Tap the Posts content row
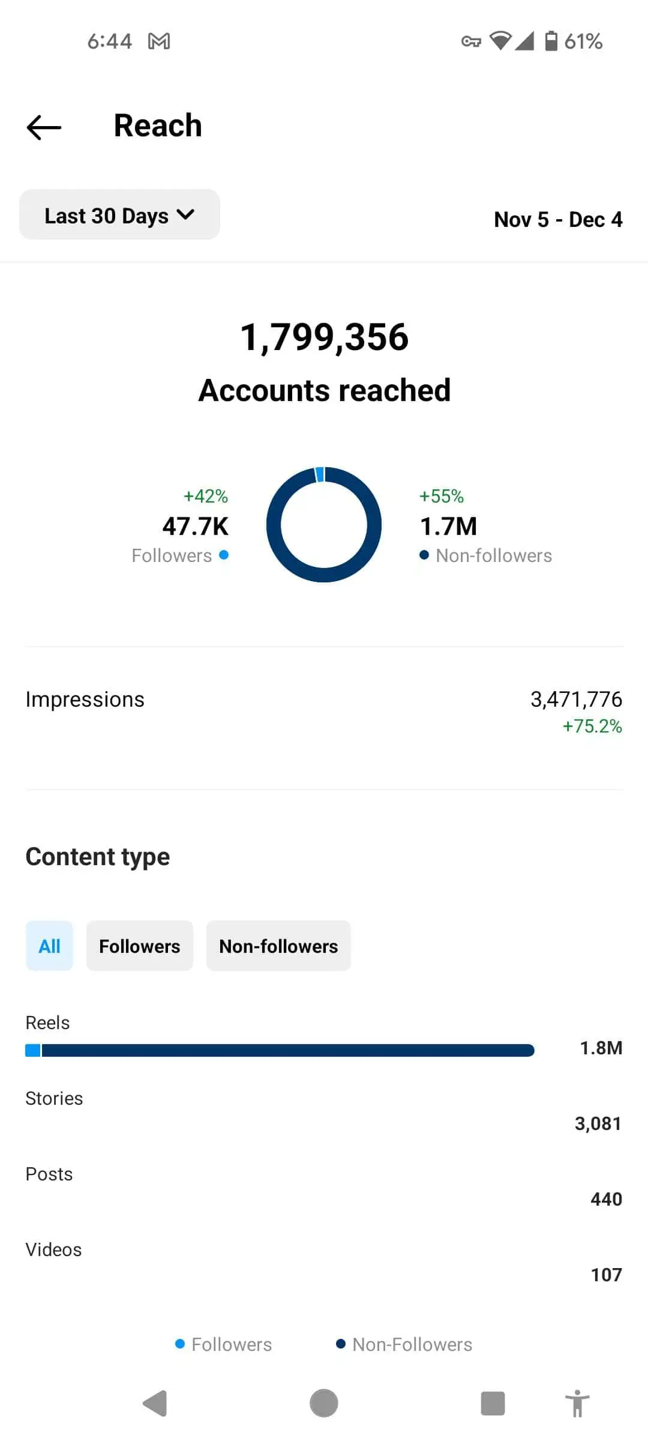This screenshot has width=648, height=1441. click(x=324, y=1186)
